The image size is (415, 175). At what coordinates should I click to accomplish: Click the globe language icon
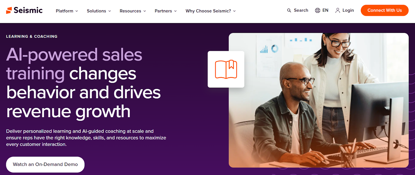click(x=317, y=10)
